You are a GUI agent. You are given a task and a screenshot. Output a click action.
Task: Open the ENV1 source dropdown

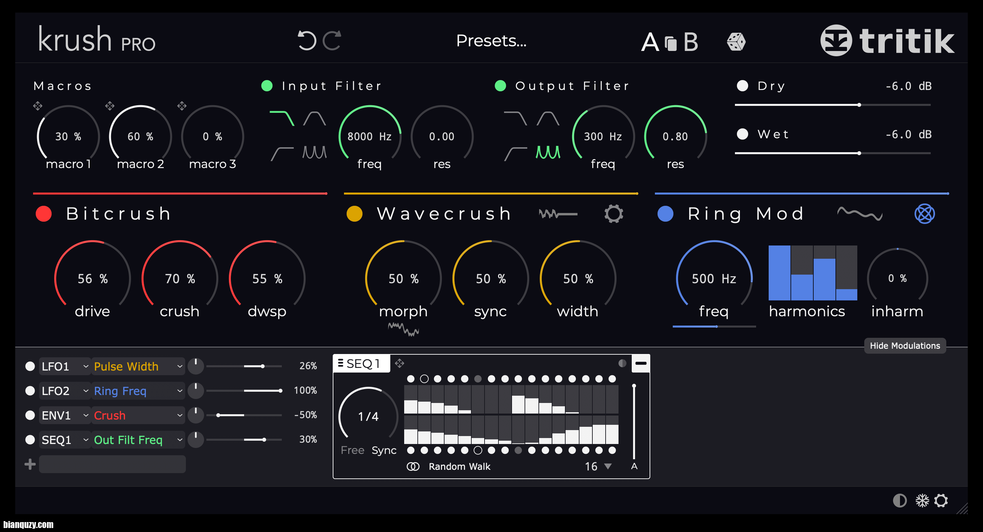coord(65,415)
